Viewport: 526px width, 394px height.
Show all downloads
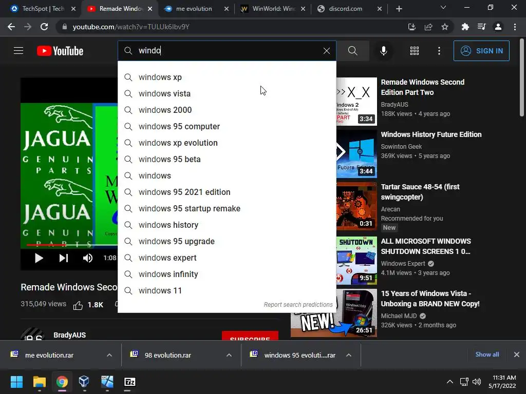click(x=487, y=354)
